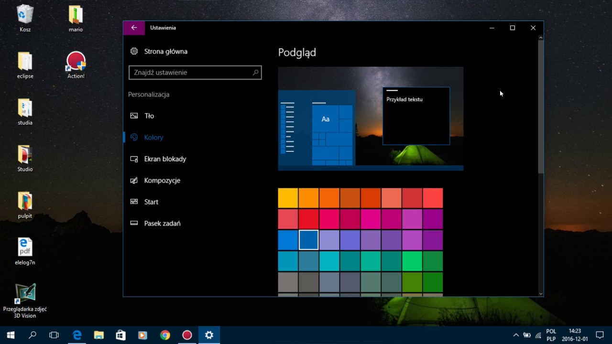Click the scrollbar down arrow in Ustawienia

coord(541,293)
